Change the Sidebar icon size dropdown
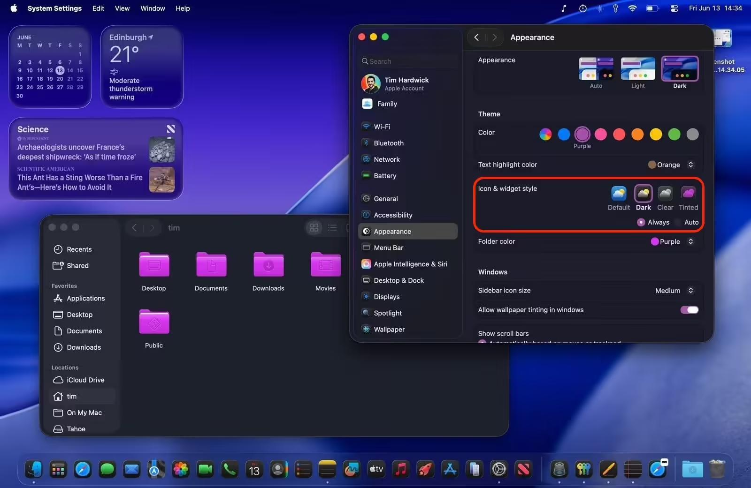 coord(674,291)
